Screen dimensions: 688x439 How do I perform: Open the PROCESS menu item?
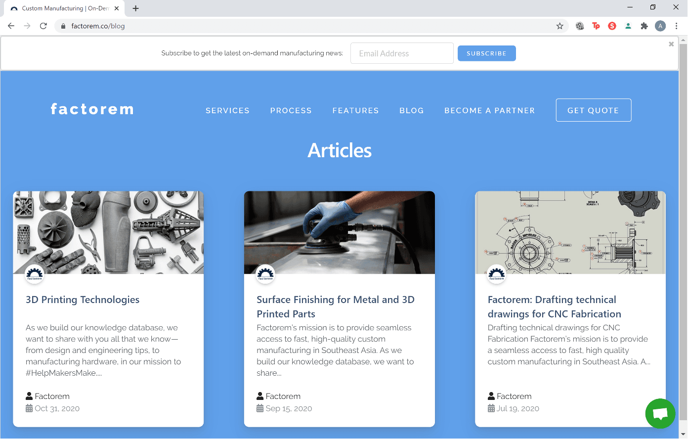pyautogui.click(x=291, y=110)
